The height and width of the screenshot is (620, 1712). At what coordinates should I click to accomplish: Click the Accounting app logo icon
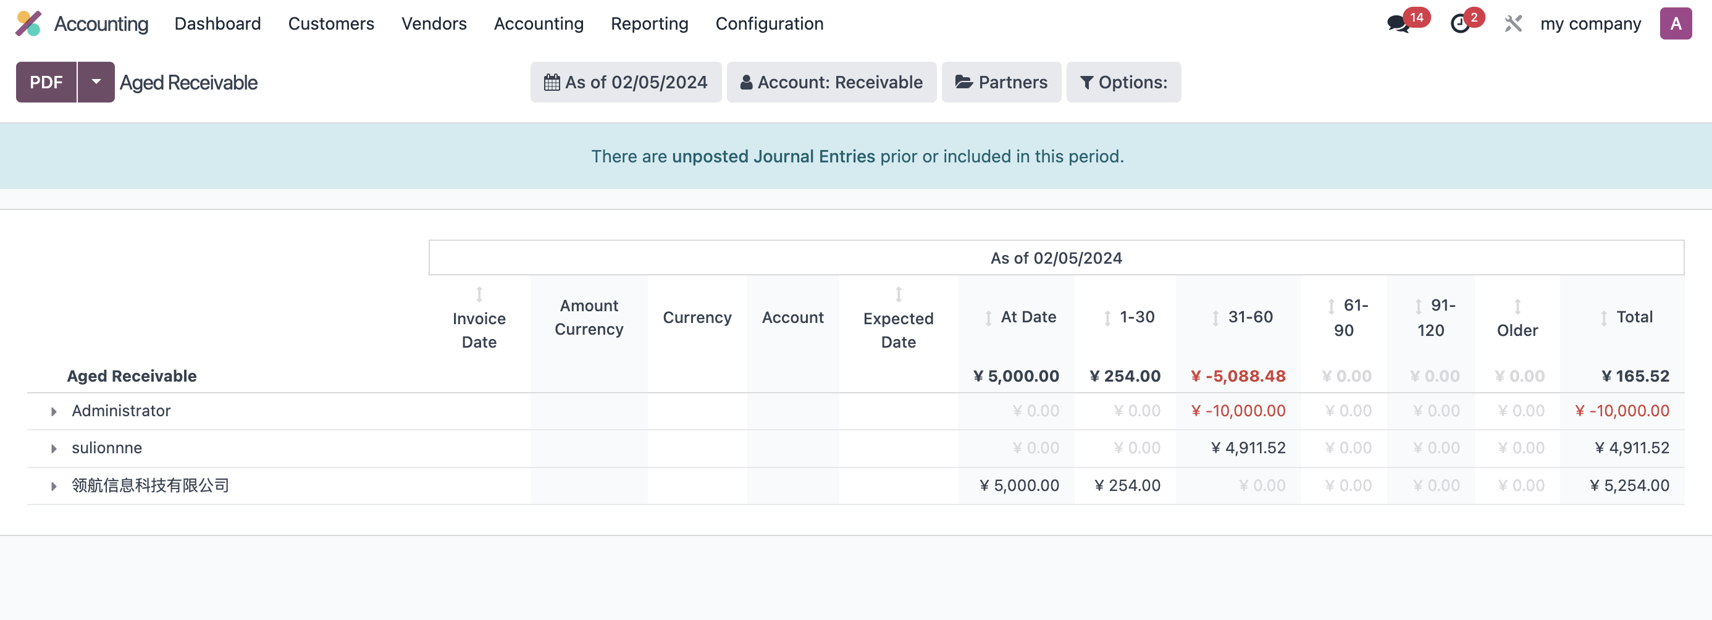pos(28,24)
